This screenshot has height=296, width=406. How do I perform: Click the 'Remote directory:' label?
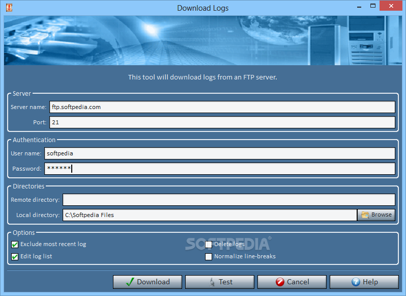[35, 200]
